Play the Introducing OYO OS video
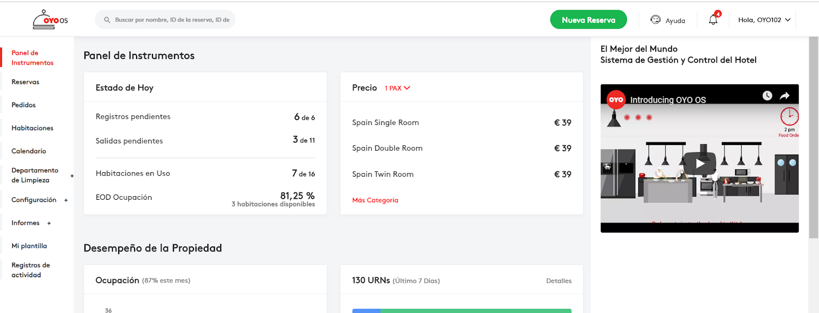This screenshot has height=313, width=819. coord(700,163)
